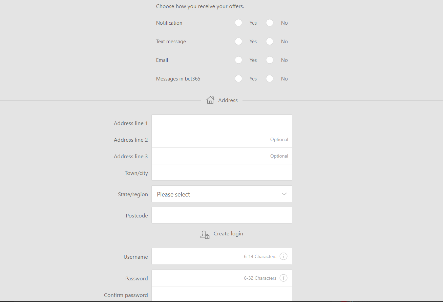Viewport: 443px width, 302px height.
Task: Click the person icon beside Create login
Action: [x=205, y=234]
